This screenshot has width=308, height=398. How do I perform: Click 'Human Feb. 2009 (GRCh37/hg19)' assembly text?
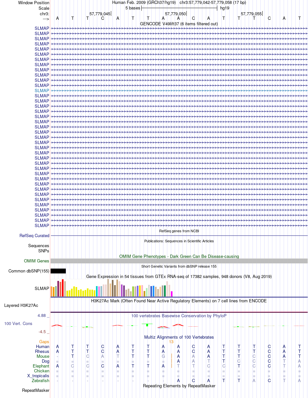pyautogui.click(x=144, y=3)
